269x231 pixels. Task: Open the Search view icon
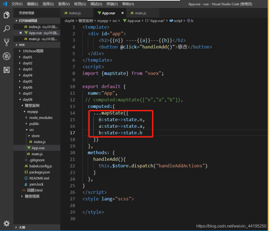click(x=6, y=29)
